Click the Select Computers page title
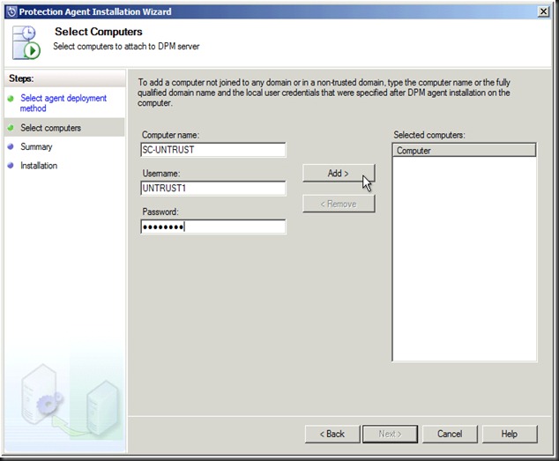 99,32
